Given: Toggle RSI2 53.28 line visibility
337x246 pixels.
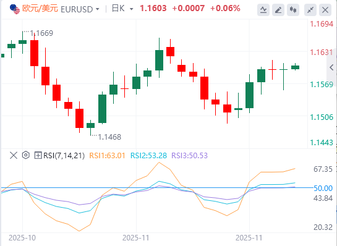Looking at the screenshot, I should click(x=148, y=155).
